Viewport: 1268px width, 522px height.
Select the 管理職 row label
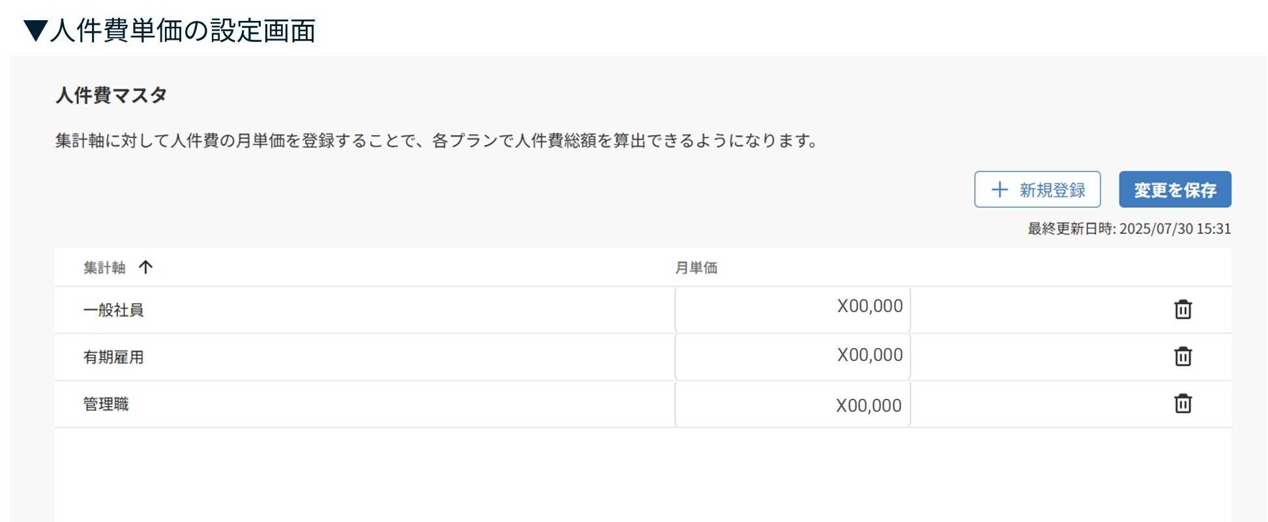[106, 404]
